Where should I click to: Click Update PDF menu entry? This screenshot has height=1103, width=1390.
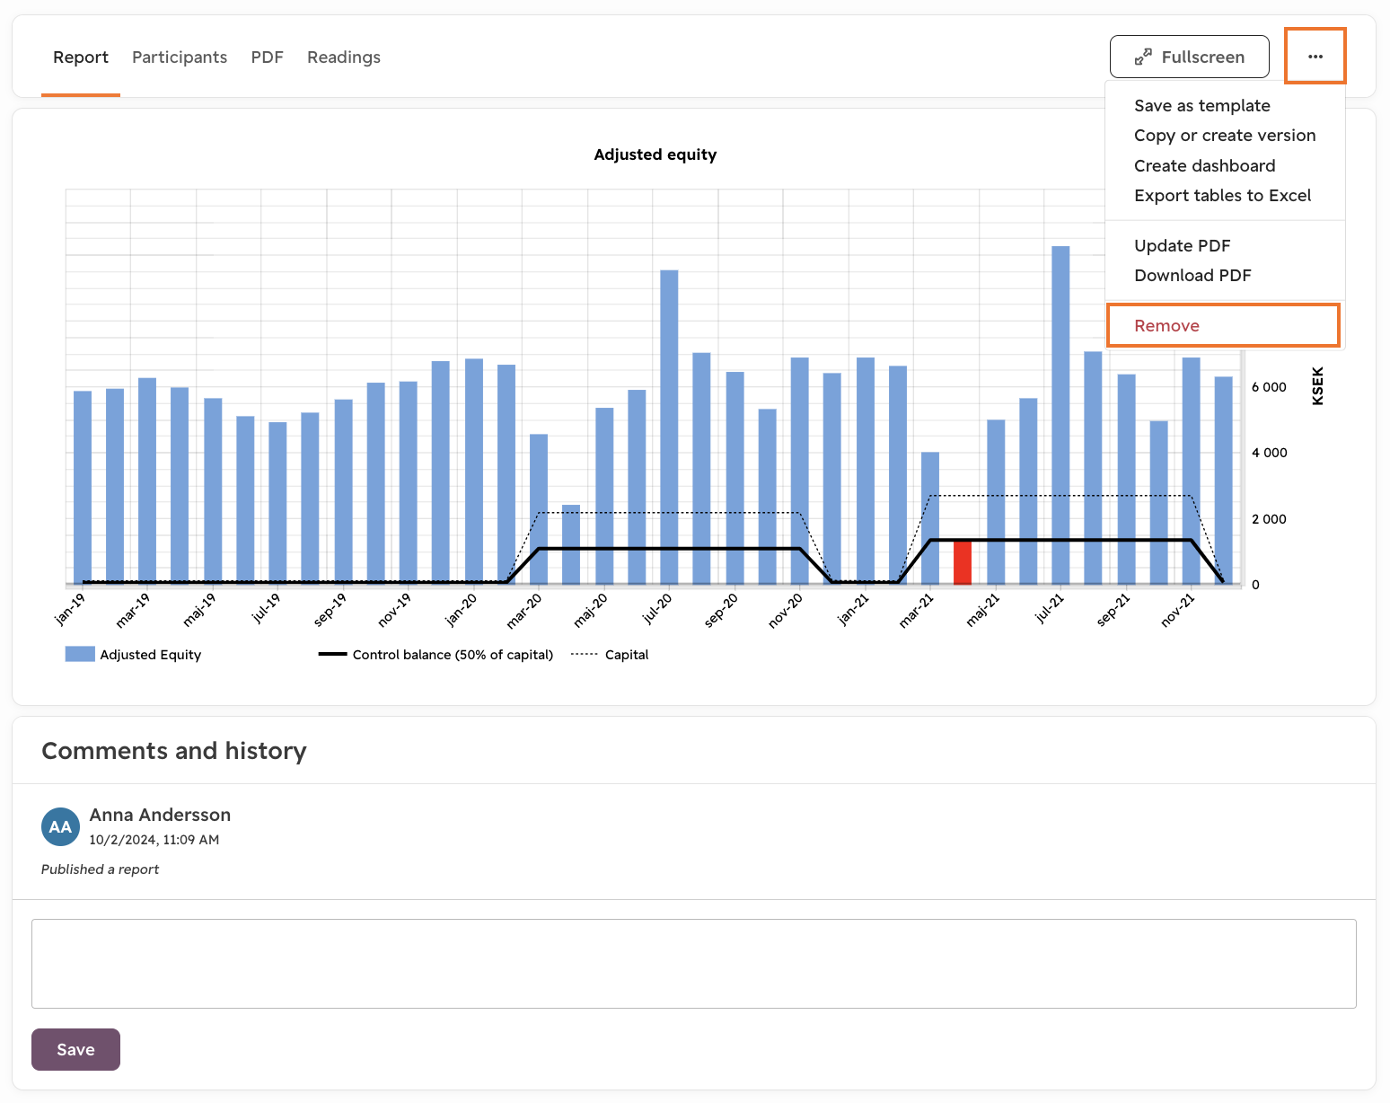[1182, 246]
